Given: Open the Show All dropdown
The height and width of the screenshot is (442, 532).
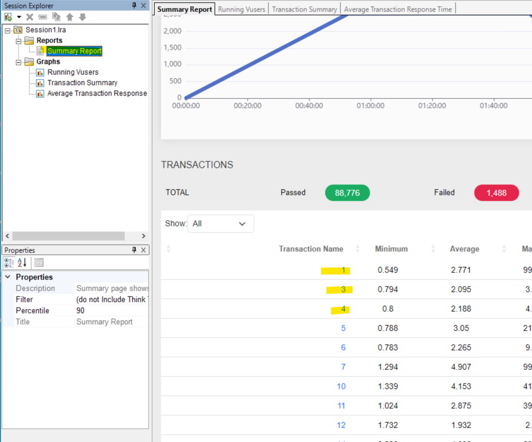Looking at the screenshot, I should [221, 224].
